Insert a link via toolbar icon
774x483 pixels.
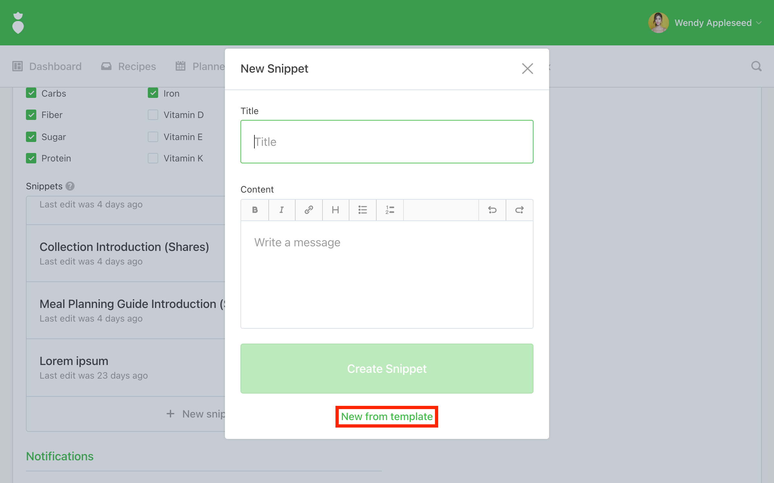click(309, 210)
